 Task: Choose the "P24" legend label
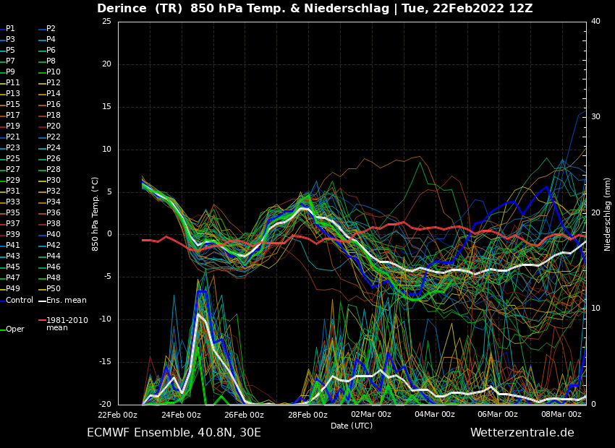click(54, 147)
